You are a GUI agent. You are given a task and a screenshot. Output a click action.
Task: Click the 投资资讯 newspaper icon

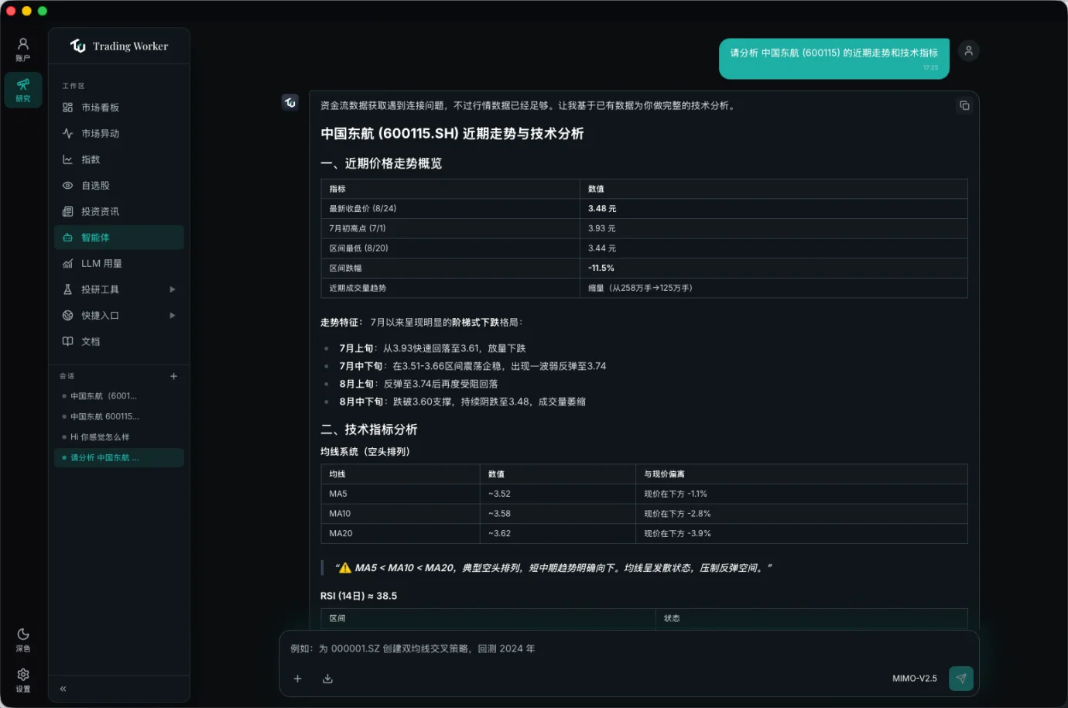coord(67,211)
